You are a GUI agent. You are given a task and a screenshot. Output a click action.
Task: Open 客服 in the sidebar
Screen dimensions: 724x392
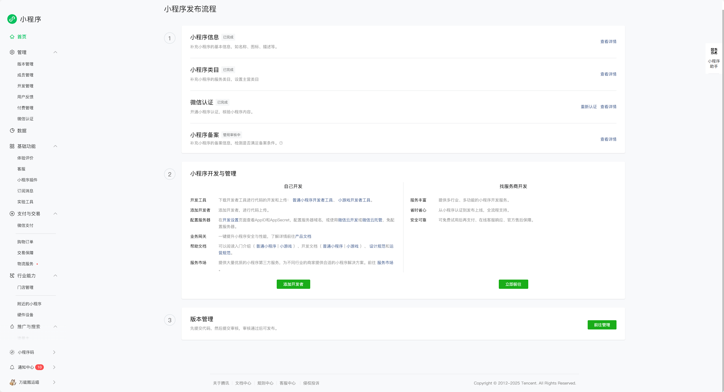pyautogui.click(x=21, y=169)
